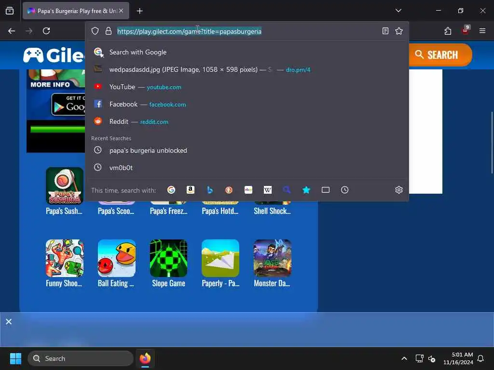Open Papa's Freezeria game link
Screen dimensions: 494x370
click(x=168, y=211)
